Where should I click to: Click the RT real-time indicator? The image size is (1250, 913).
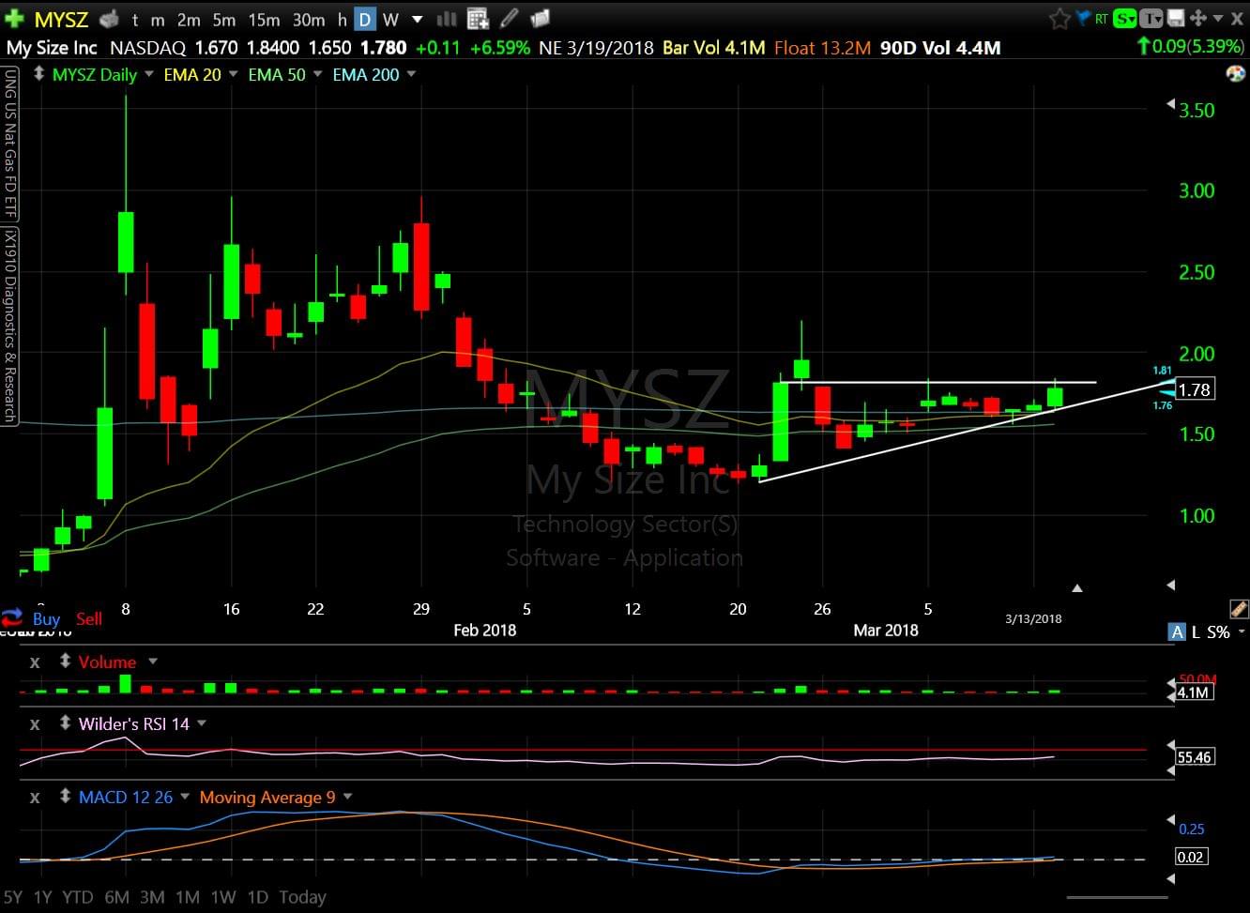click(x=1100, y=18)
